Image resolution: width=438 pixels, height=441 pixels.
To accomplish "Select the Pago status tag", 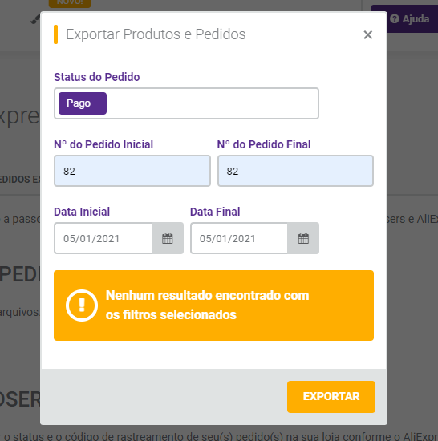I will tap(83, 103).
